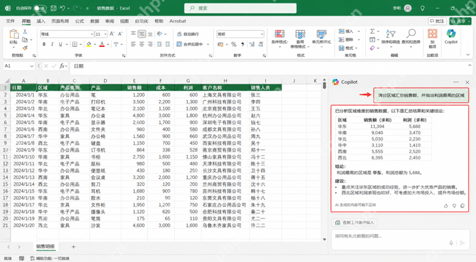
Task: Center text horizontally in cell
Action: pos(141,44)
